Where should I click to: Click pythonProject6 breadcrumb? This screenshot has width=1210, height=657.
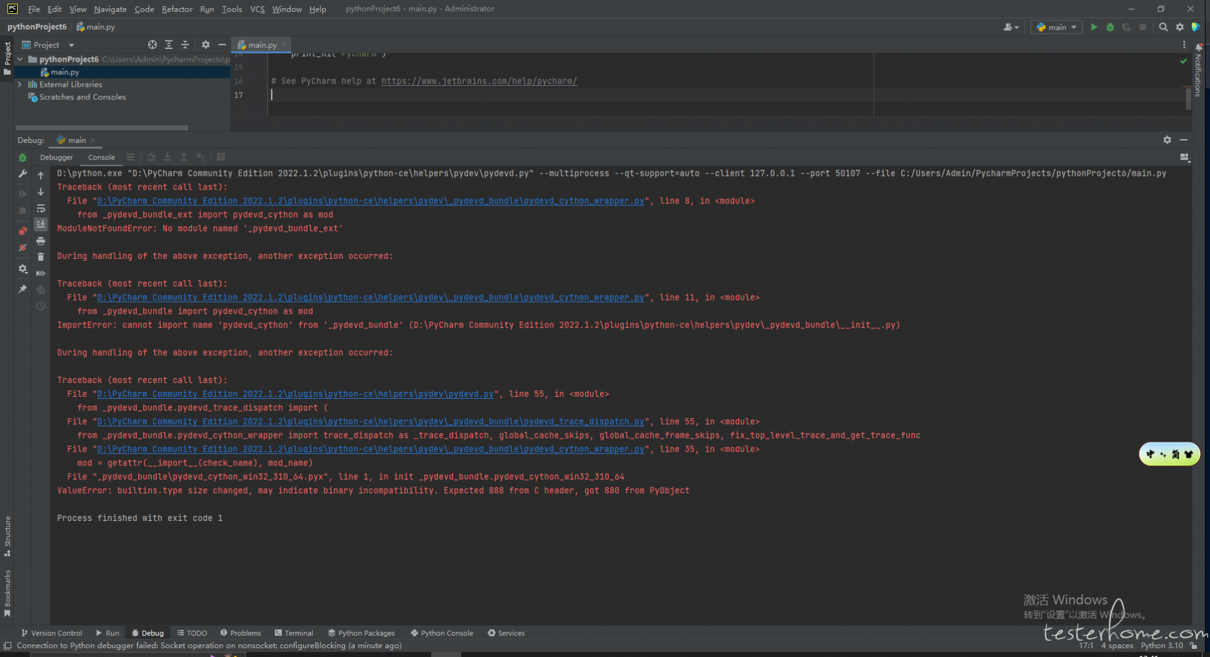[x=37, y=27]
